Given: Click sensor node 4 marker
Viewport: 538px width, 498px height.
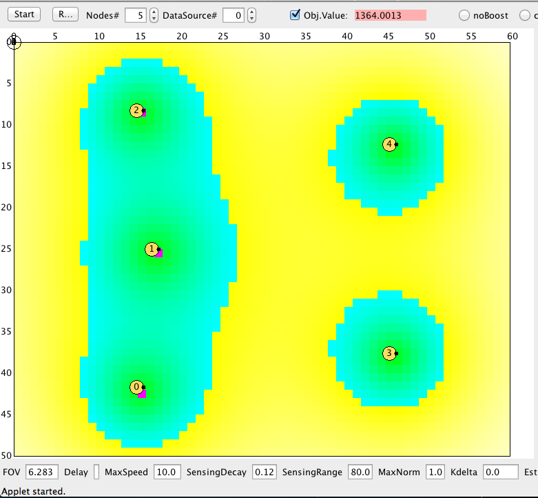Looking at the screenshot, I should [x=390, y=144].
